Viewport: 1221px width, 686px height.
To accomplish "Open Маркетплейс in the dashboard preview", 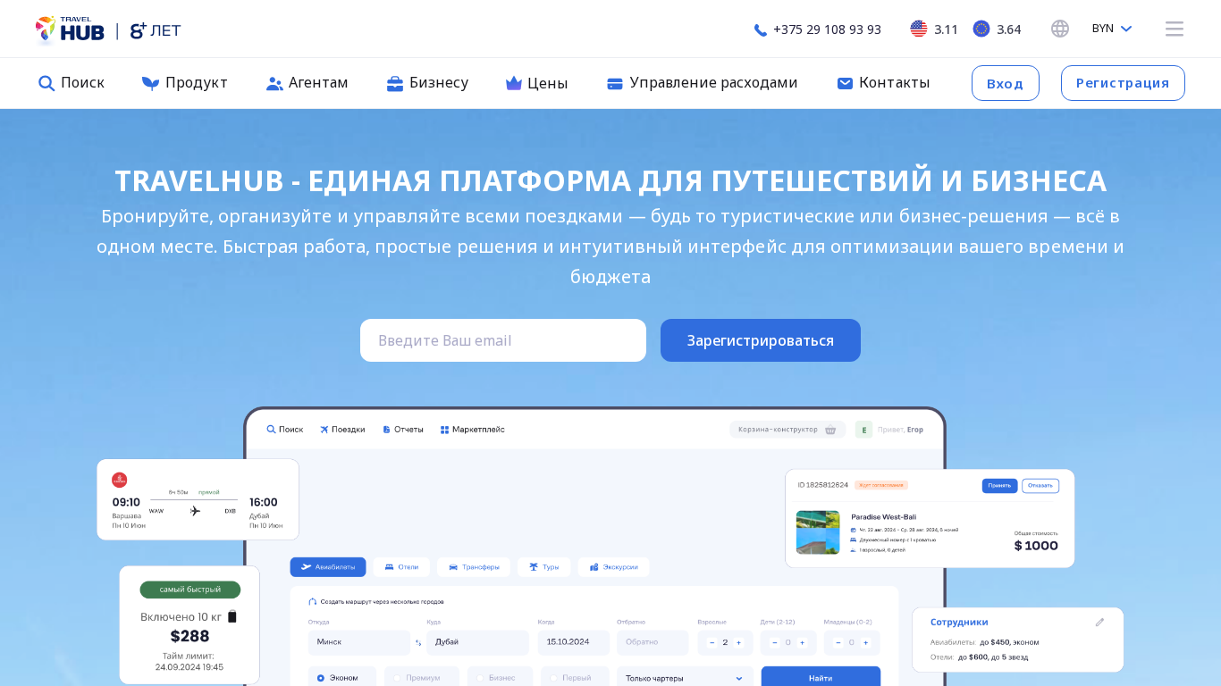I will tap(473, 430).
